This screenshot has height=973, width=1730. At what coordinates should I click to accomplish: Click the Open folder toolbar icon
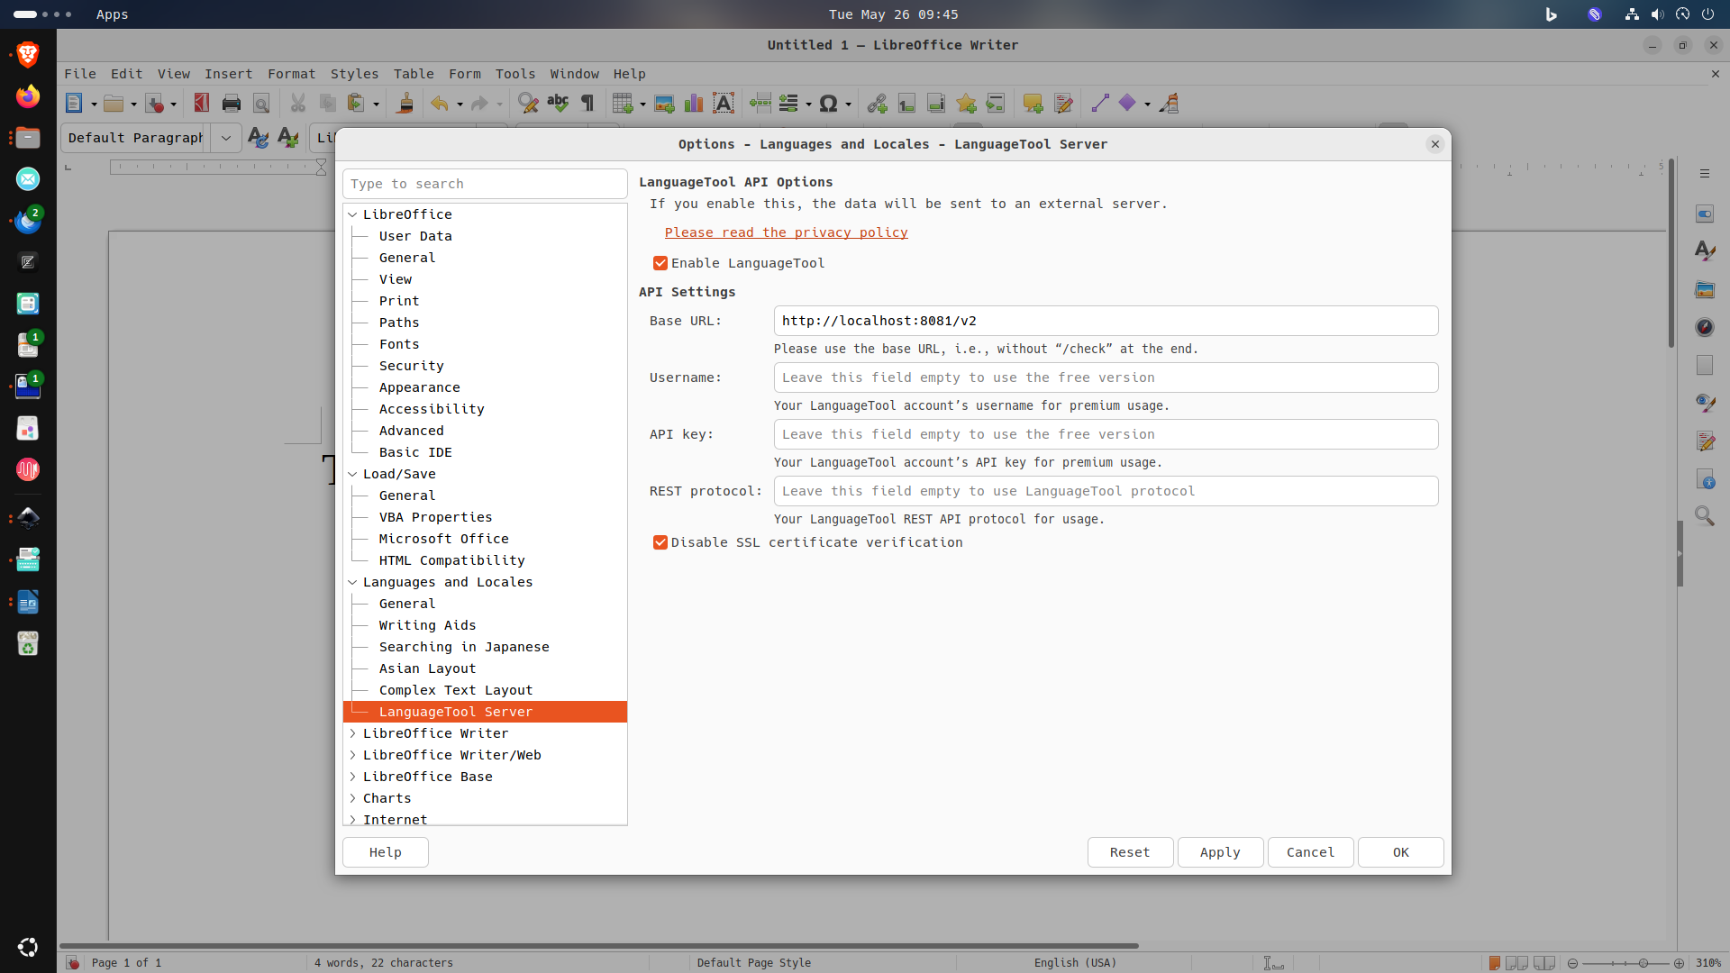pos(114,104)
